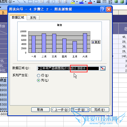Go back with 上一步(B) button
The width and height of the screenshot is (127, 127).
(60, 110)
